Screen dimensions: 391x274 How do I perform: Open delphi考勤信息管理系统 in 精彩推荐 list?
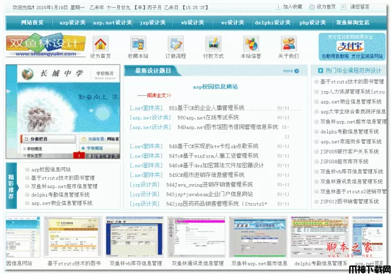(x=60, y=195)
